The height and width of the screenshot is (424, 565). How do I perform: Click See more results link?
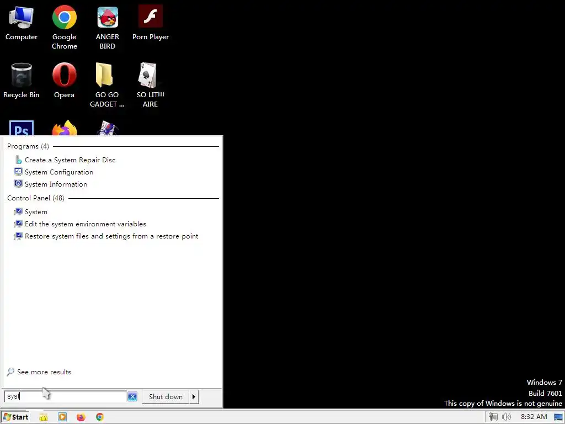(44, 372)
